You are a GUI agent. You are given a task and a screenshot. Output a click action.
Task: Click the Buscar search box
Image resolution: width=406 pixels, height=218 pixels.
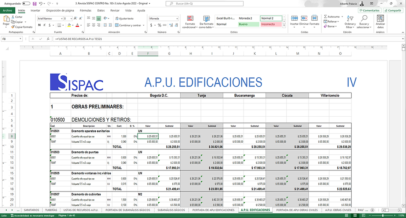click(205, 4)
